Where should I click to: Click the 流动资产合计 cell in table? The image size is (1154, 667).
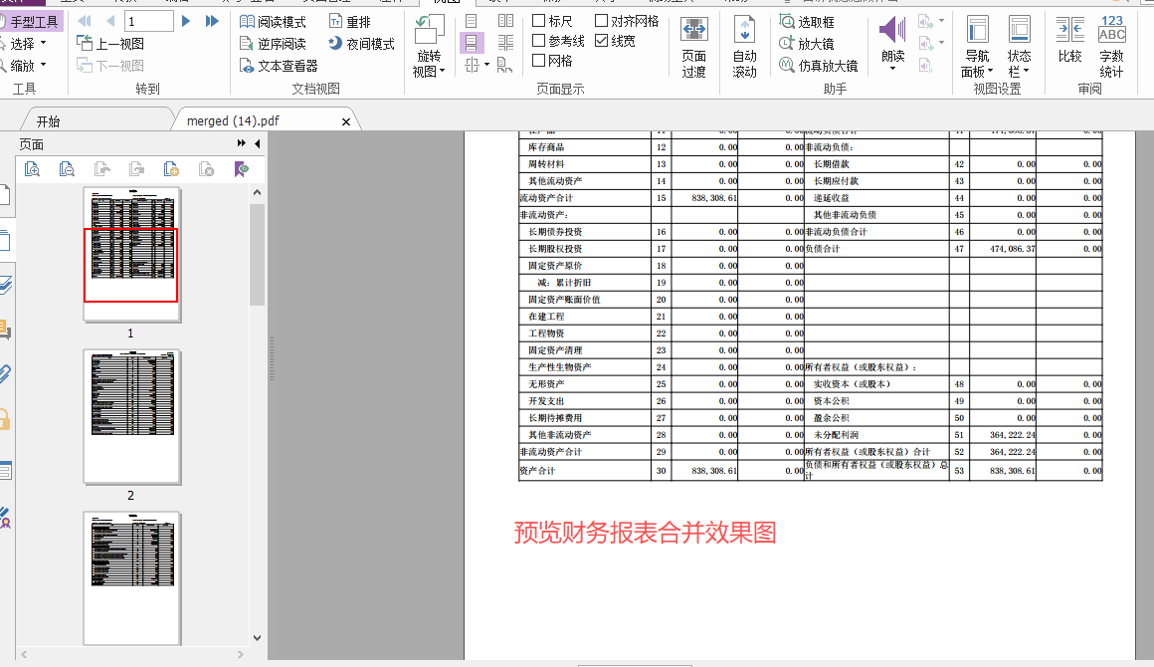click(x=546, y=198)
